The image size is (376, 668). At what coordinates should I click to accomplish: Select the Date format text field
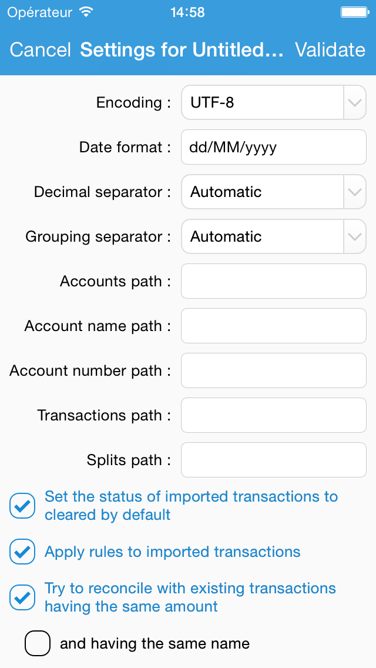click(274, 148)
